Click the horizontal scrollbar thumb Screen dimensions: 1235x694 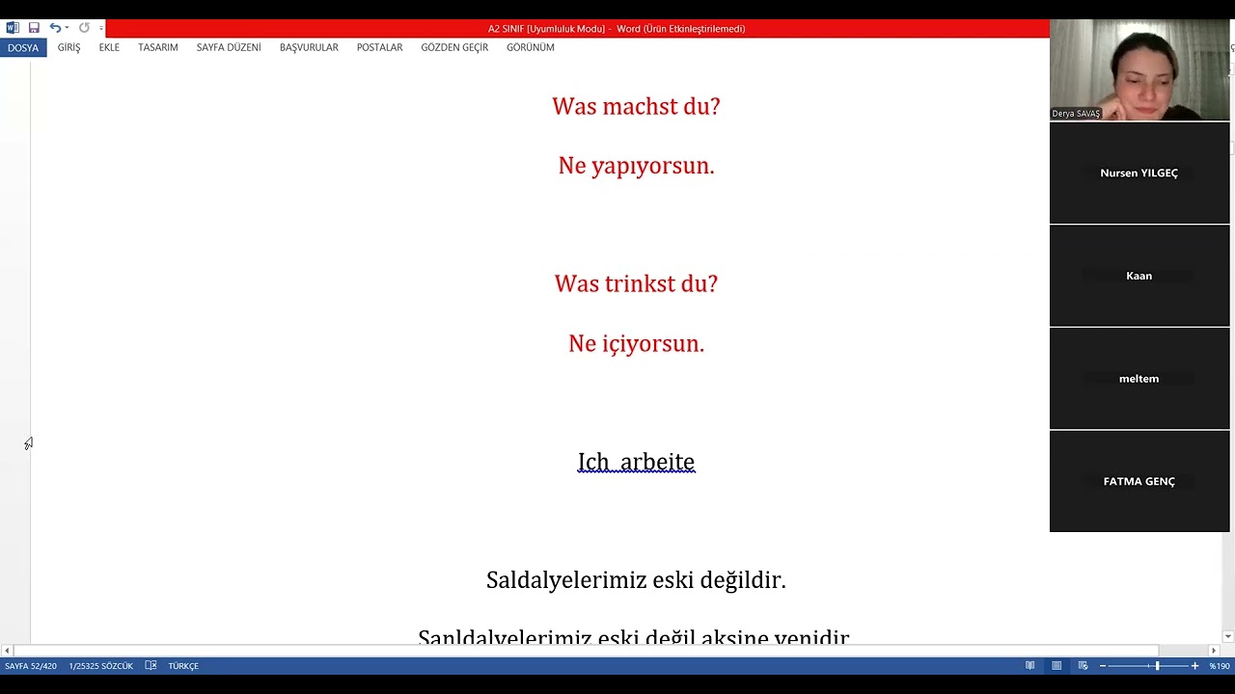[585, 651]
